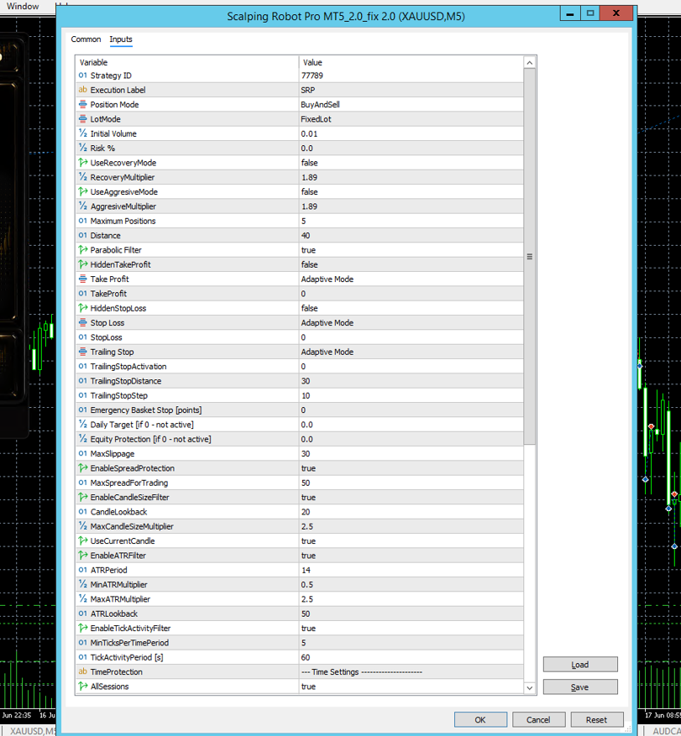The width and height of the screenshot is (681, 736).
Task: Click the Maximum Positions integer icon
Action: pyautogui.click(x=82, y=221)
